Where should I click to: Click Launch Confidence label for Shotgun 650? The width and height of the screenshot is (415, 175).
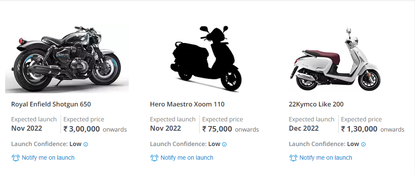(40, 144)
